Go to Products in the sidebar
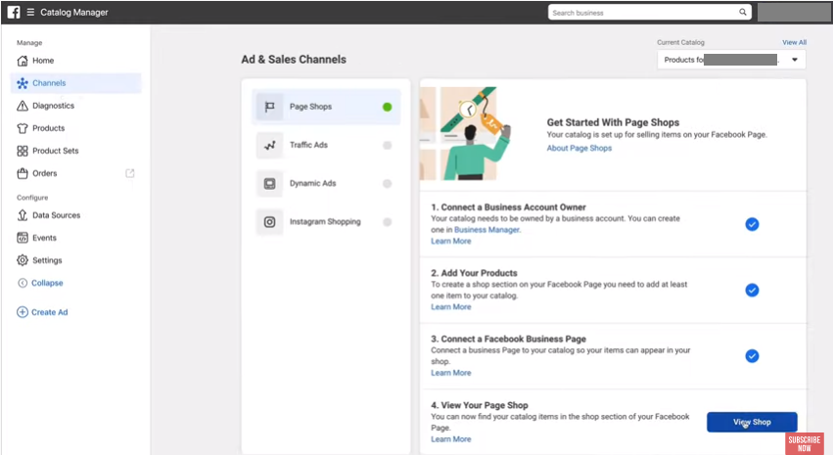833x455 pixels. 48,128
